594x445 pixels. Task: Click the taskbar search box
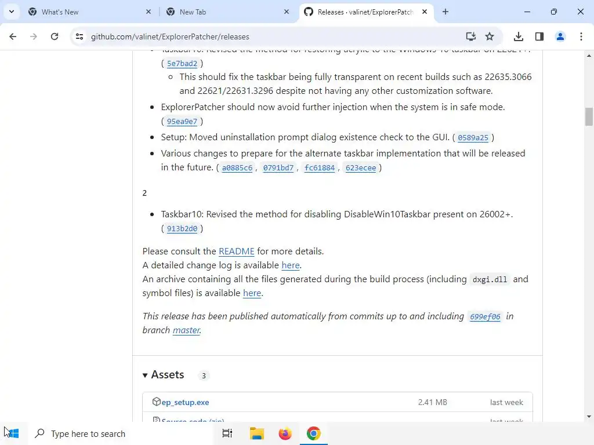click(x=122, y=433)
